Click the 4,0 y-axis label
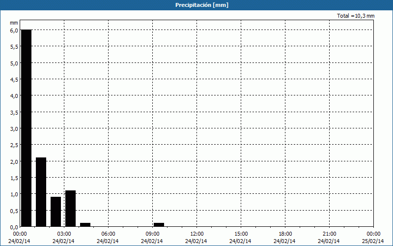Viewport: 393px width, 246px height. pyautogui.click(x=14, y=96)
